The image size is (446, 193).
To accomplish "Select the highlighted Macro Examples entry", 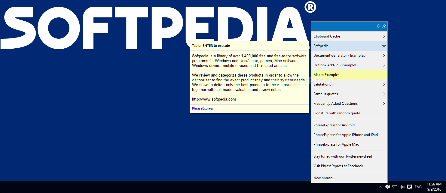I will click(x=349, y=75).
